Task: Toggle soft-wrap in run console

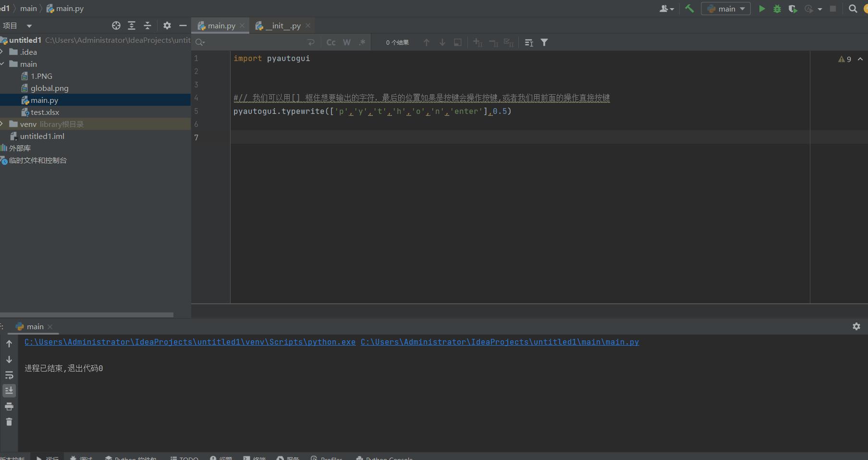Action: click(x=9, y=375)
